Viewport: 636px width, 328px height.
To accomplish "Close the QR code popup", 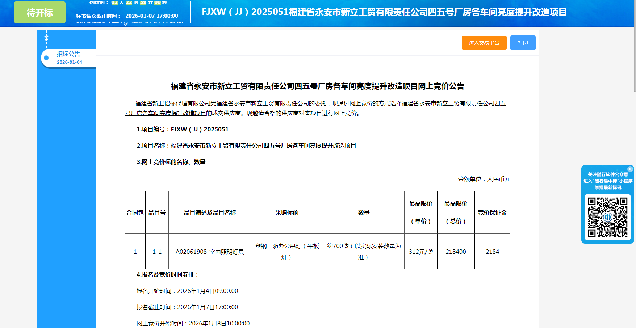I will [x=630, y=169].
